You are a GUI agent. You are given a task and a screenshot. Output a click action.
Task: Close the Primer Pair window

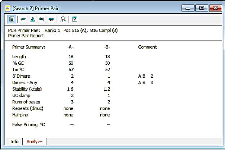215,8
